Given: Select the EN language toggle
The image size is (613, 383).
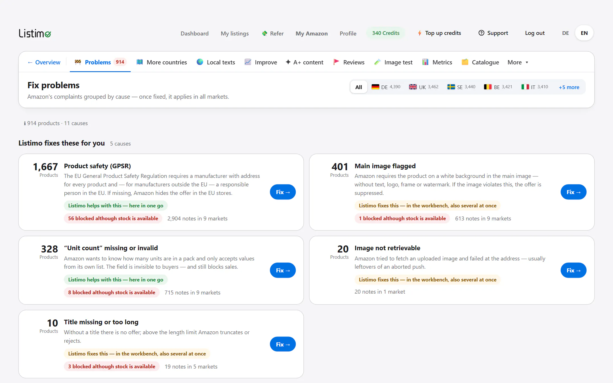Looking at the screenshot, I should (584, 33).
